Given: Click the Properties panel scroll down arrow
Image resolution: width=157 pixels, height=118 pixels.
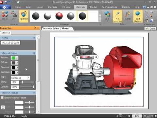Looking at the screenshot, I should 38,112.
